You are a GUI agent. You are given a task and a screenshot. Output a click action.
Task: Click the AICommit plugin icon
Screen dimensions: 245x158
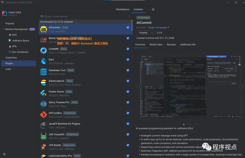(x=43, y=29)
